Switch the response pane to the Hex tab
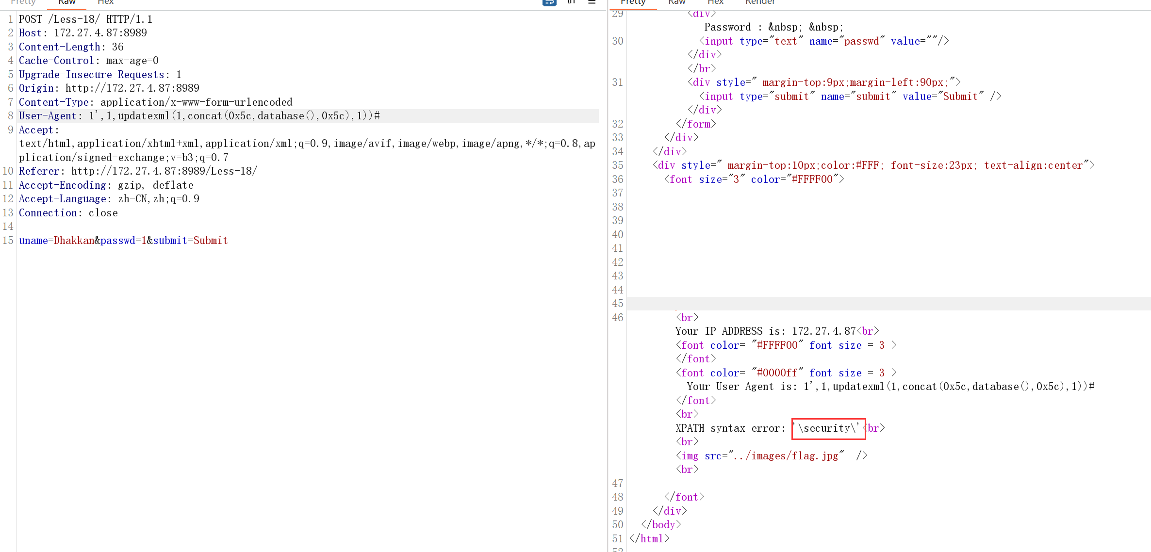1151x552 pixels. pos(715,2)
